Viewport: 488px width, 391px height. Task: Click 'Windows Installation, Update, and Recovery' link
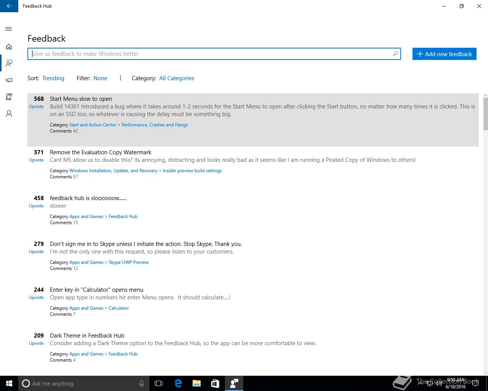(113, 171)
